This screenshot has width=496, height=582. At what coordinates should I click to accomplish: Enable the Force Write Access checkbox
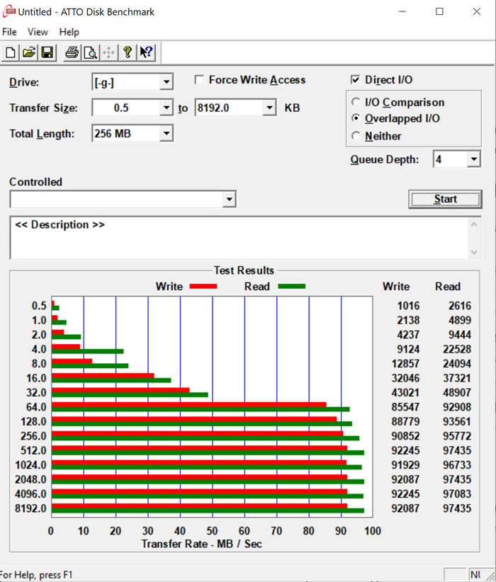[199, 80]
